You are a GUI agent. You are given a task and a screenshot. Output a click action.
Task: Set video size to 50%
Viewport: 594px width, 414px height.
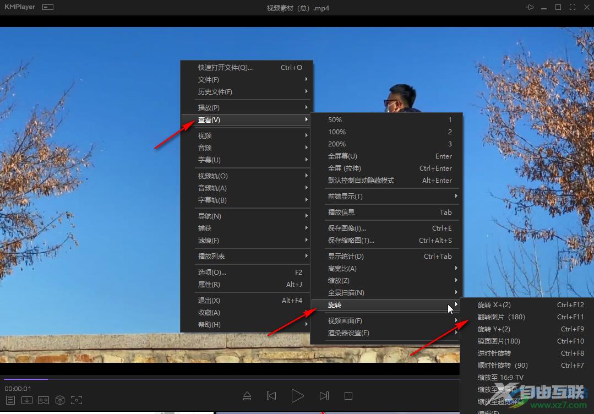pos(386,119)
